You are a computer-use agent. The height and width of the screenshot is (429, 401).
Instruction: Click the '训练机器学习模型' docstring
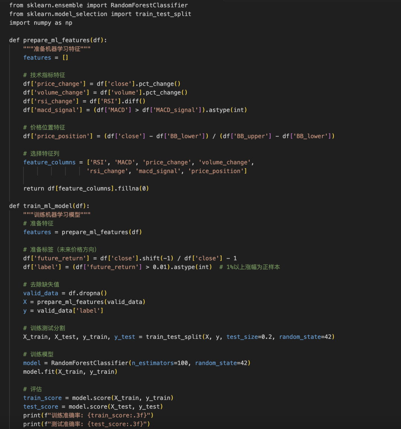57,215
